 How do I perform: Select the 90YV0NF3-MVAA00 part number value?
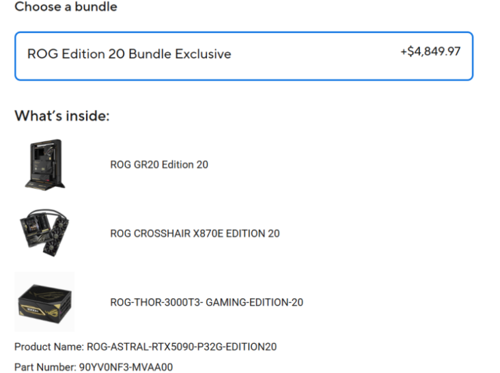[126, 367]
